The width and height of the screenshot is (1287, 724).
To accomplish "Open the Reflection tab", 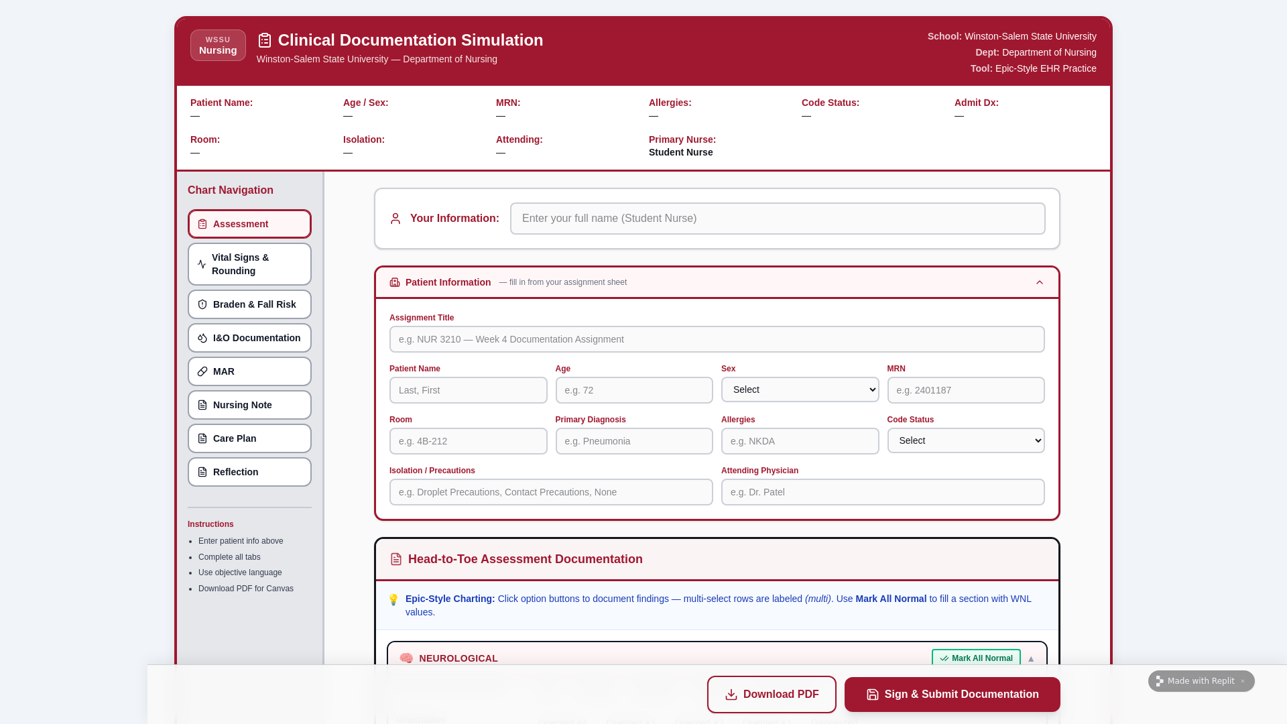I will click(x=249, y=472).
